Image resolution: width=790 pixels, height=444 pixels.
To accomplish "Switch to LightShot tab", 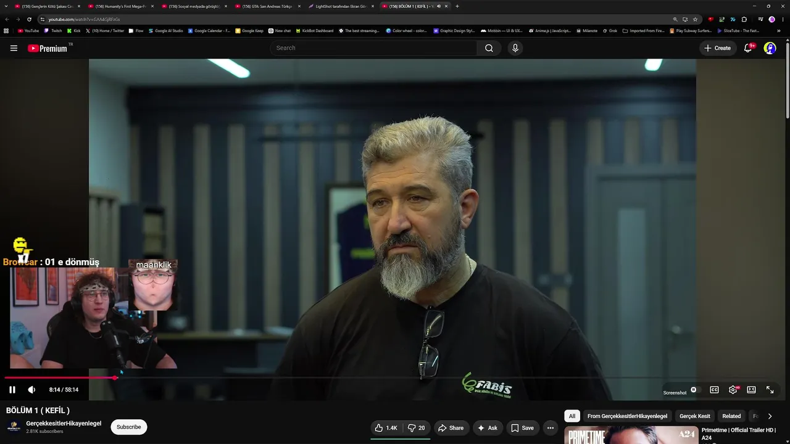I will (341, 6).
